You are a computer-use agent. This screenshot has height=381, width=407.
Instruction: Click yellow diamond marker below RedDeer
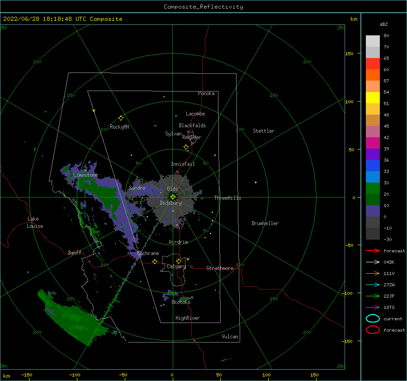186,147
